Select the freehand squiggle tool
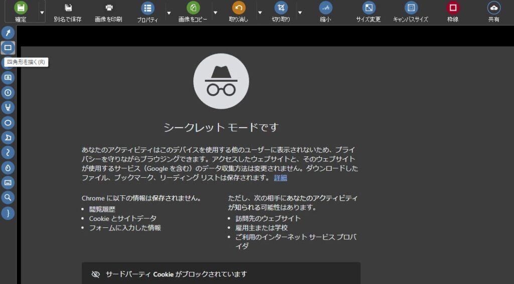Viewport: 514px width, 284px height. (x=8, y=153)
